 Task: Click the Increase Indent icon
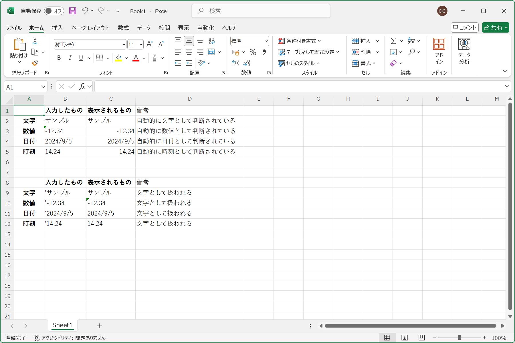coord(189,63)
